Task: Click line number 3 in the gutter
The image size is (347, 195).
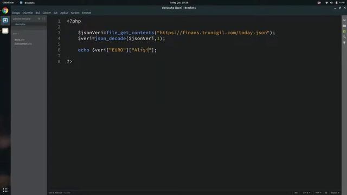Action: pos(59,32)
